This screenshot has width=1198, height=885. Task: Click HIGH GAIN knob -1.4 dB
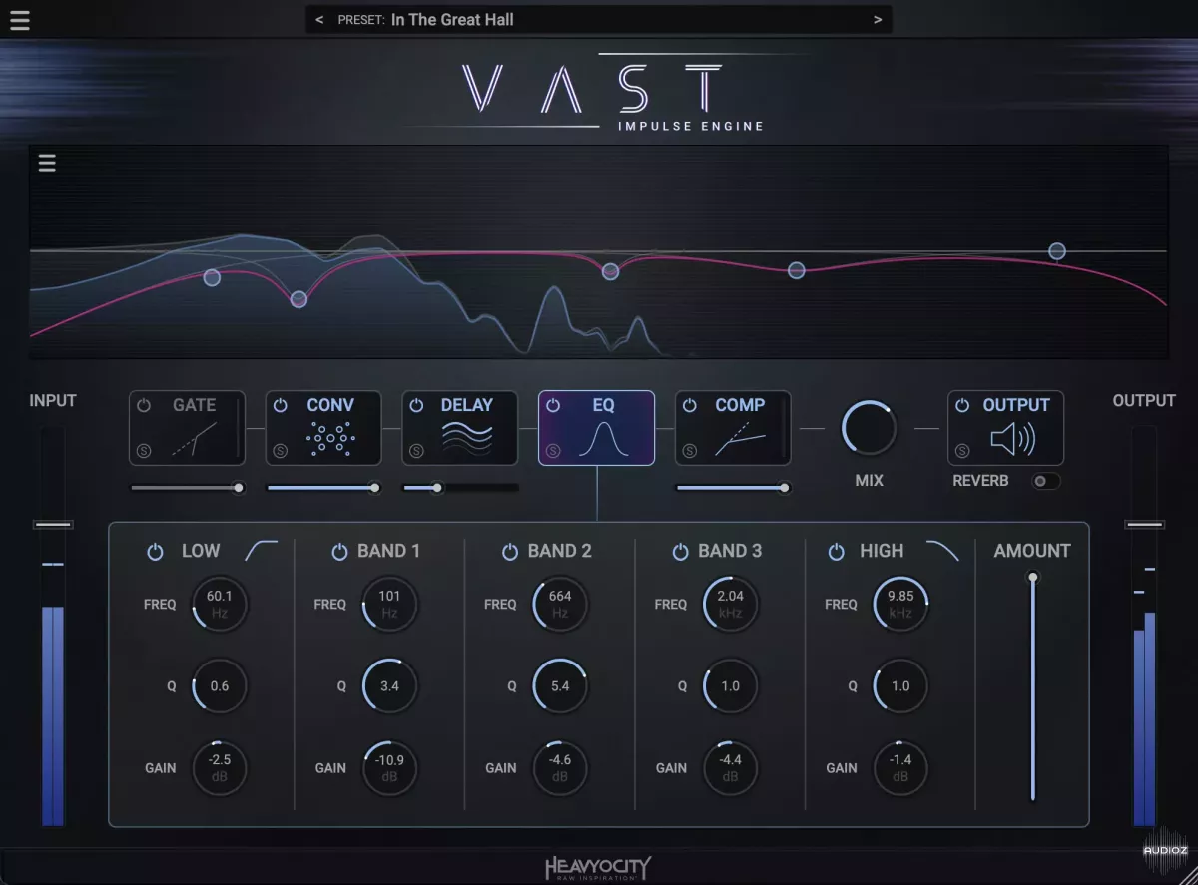click(900, 768)
